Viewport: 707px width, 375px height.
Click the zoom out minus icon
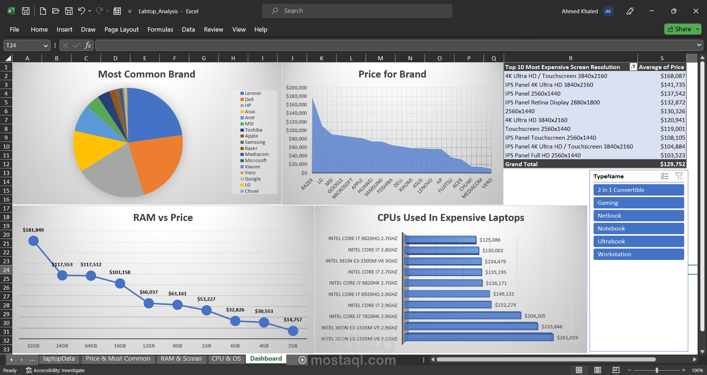click(630, 370)
